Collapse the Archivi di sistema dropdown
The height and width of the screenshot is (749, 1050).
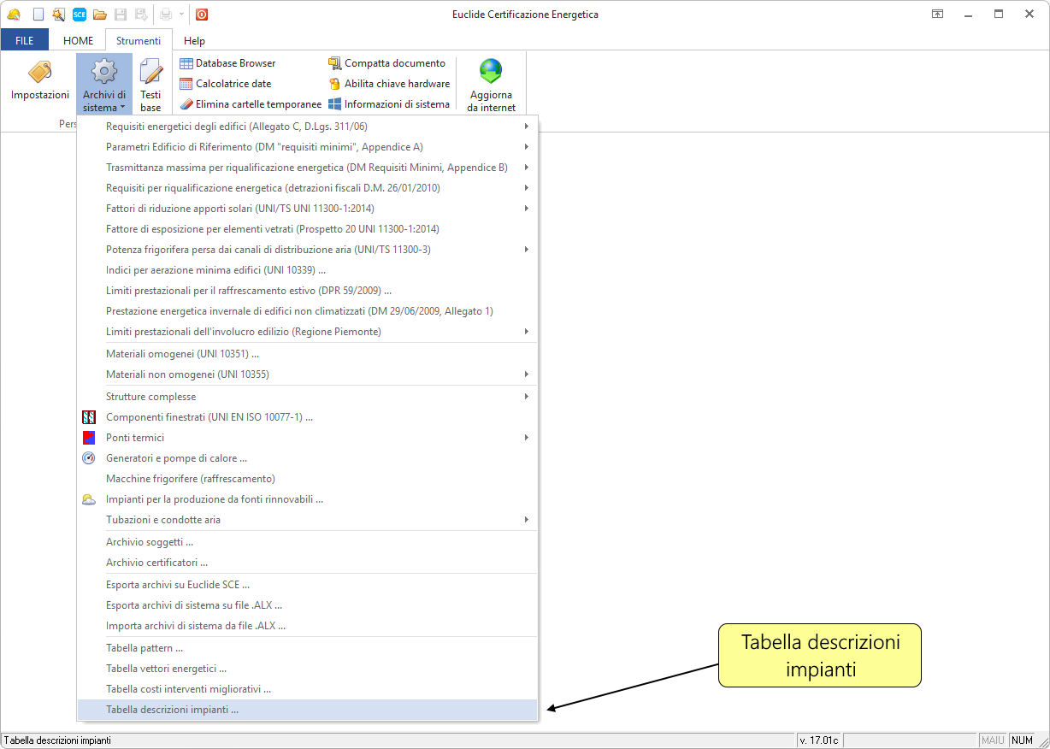pyautogui.click(x=104, y=84)
